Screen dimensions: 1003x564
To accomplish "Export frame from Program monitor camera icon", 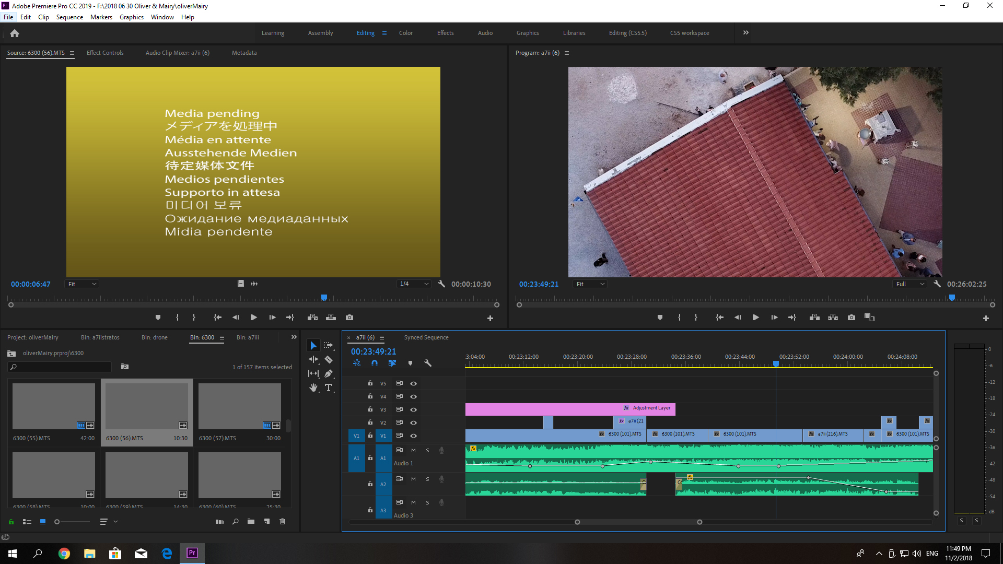I will coord(852,318).
